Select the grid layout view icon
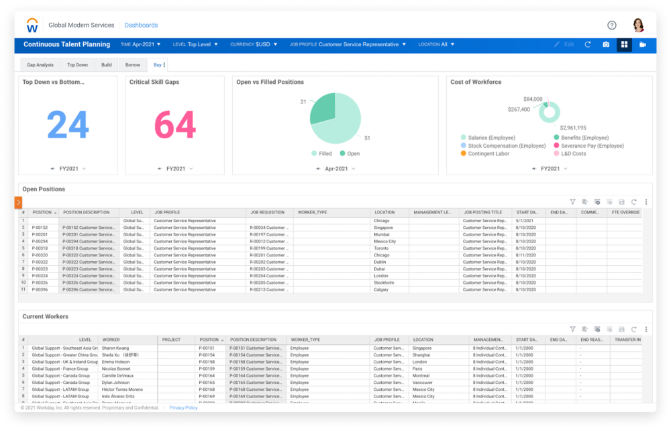 (624, 45)
